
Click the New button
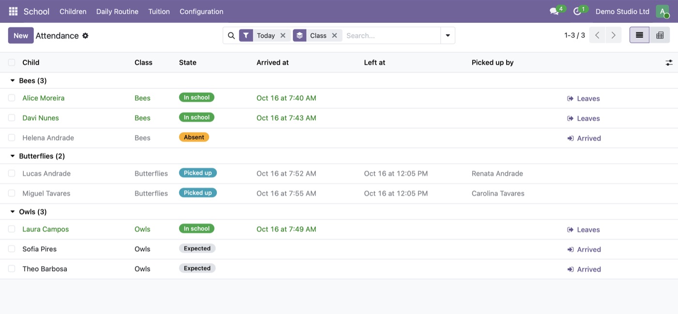21,35
